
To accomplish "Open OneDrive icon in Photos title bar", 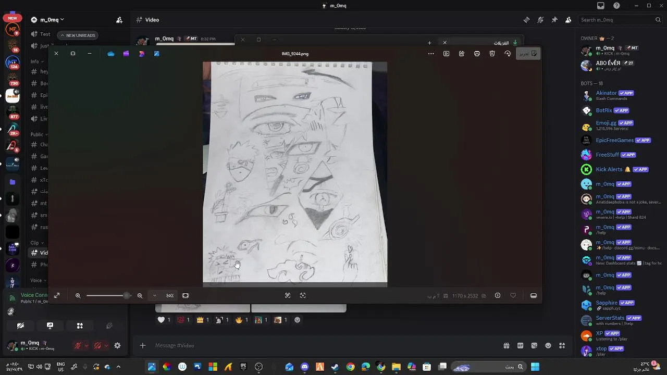I will 110,54.
